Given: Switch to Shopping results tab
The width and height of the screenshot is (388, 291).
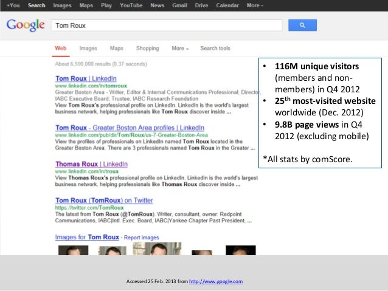Looking at the screenshot, I should pos(148,49).
